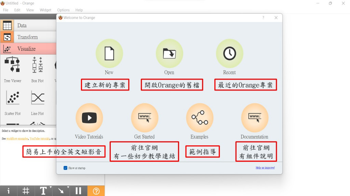
Task: Collapse the Visualize widget category
Action: [28, 49]
